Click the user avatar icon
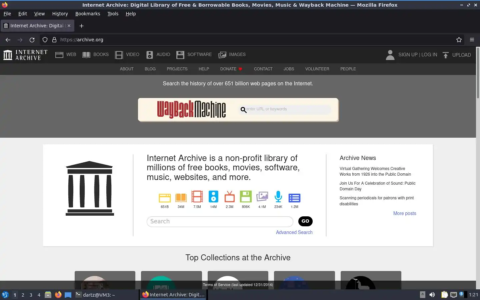Screen dimensions: 480x300 (390, 55)
